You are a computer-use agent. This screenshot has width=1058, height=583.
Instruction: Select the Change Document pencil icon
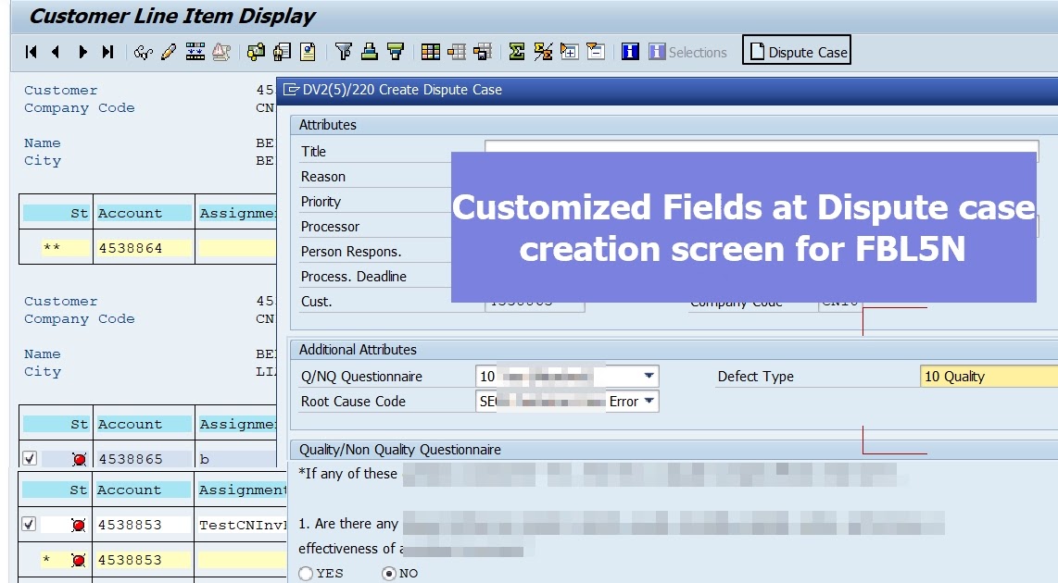point(168,52)
